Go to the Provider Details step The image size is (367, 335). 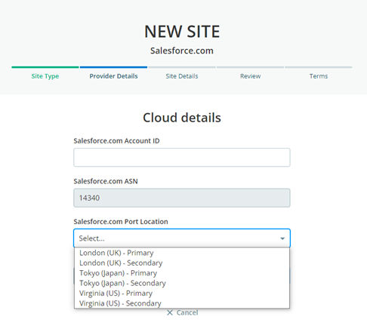coord(113,76)
